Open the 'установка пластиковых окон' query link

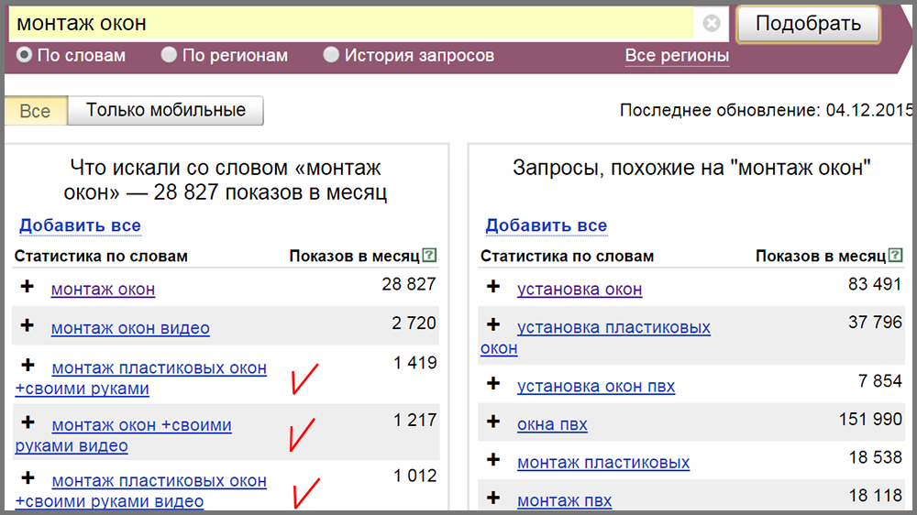pyautogui.click(x=613, y=328)
